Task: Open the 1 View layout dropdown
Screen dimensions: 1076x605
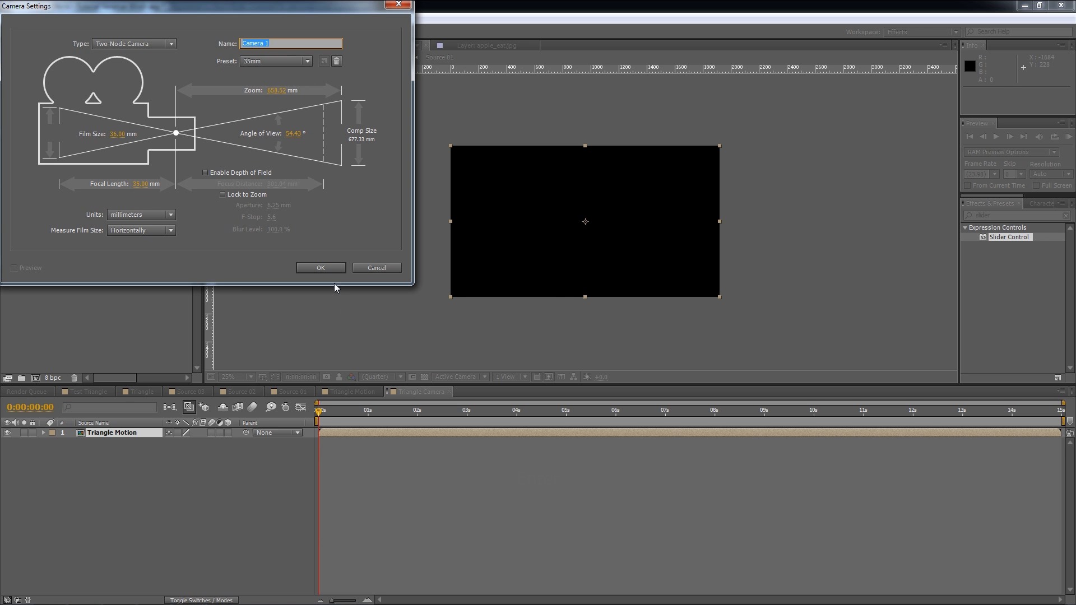Action: 511,377
